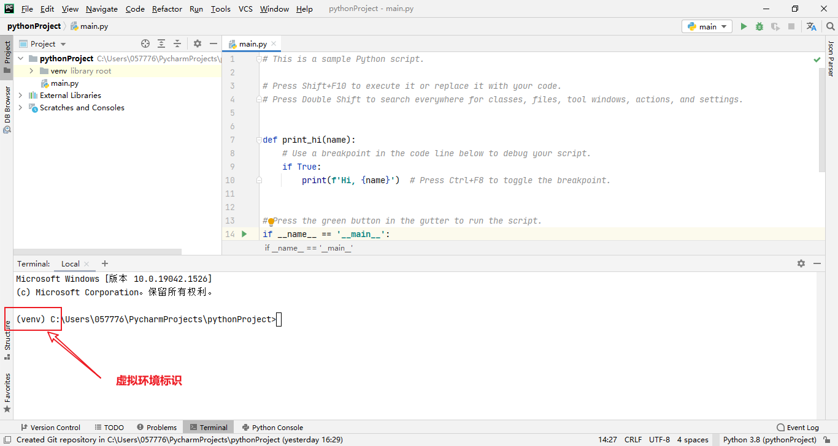Add a new terminal session with plus
The width and height of the screenshot is (838, 446).
tap(105, 263)
